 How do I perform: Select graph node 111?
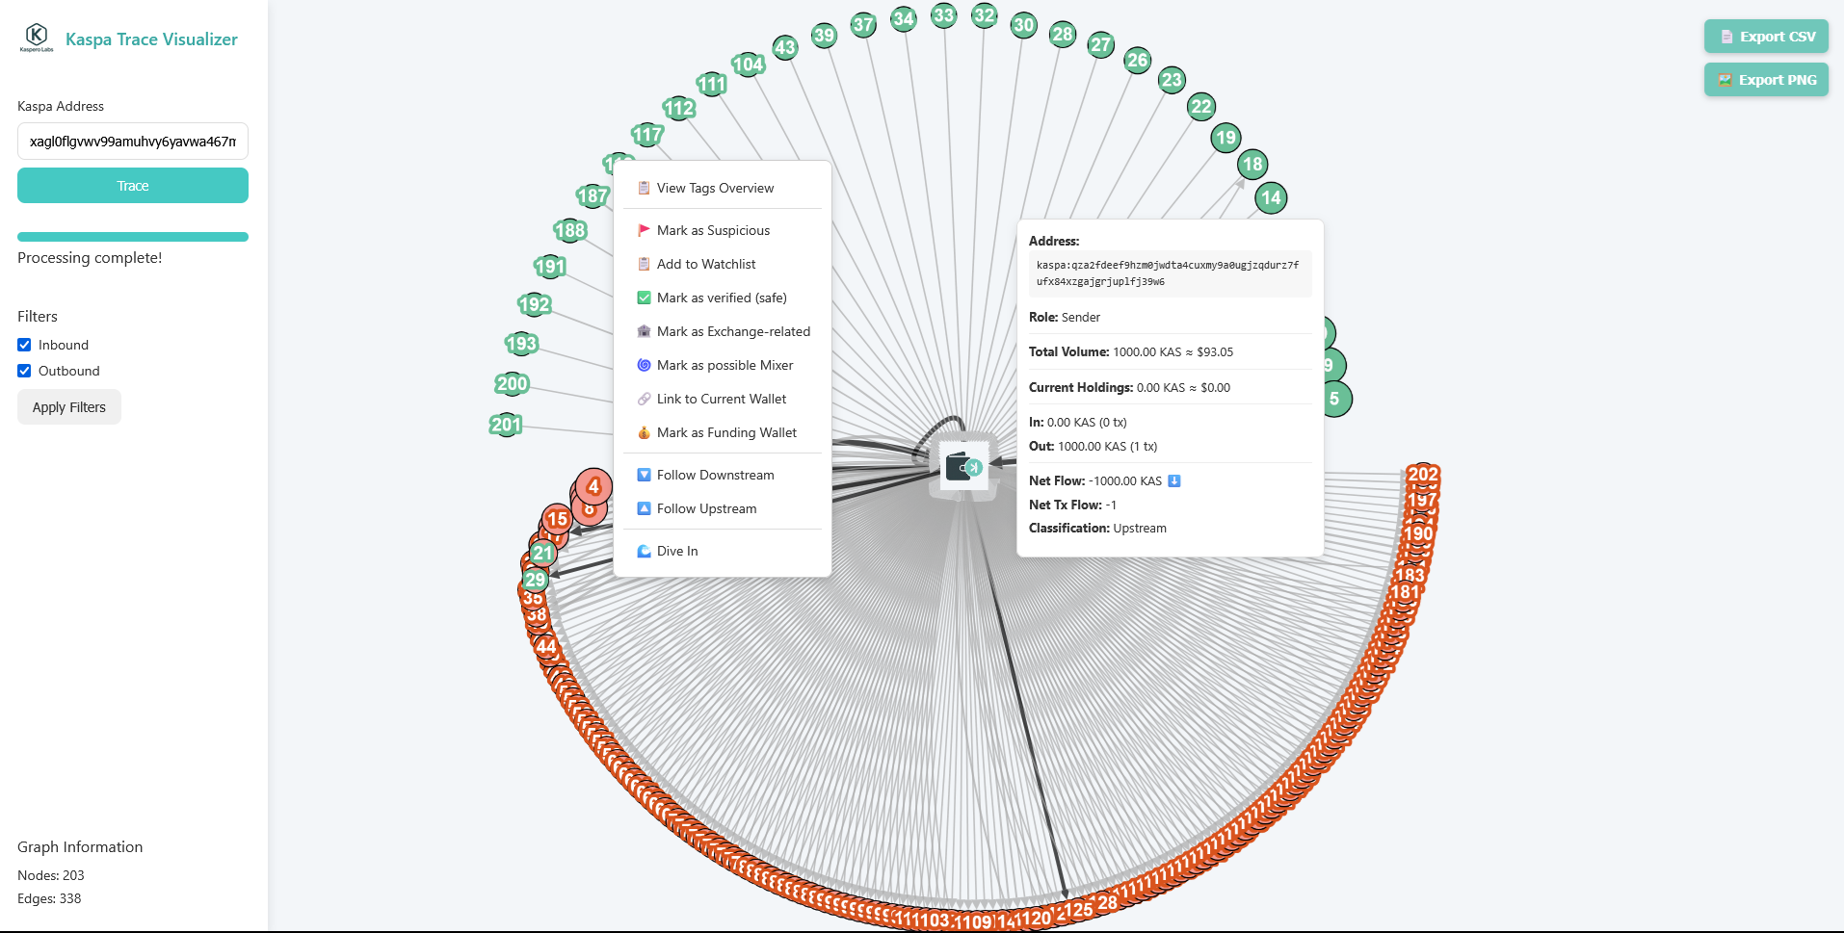(x=712, y=84)
